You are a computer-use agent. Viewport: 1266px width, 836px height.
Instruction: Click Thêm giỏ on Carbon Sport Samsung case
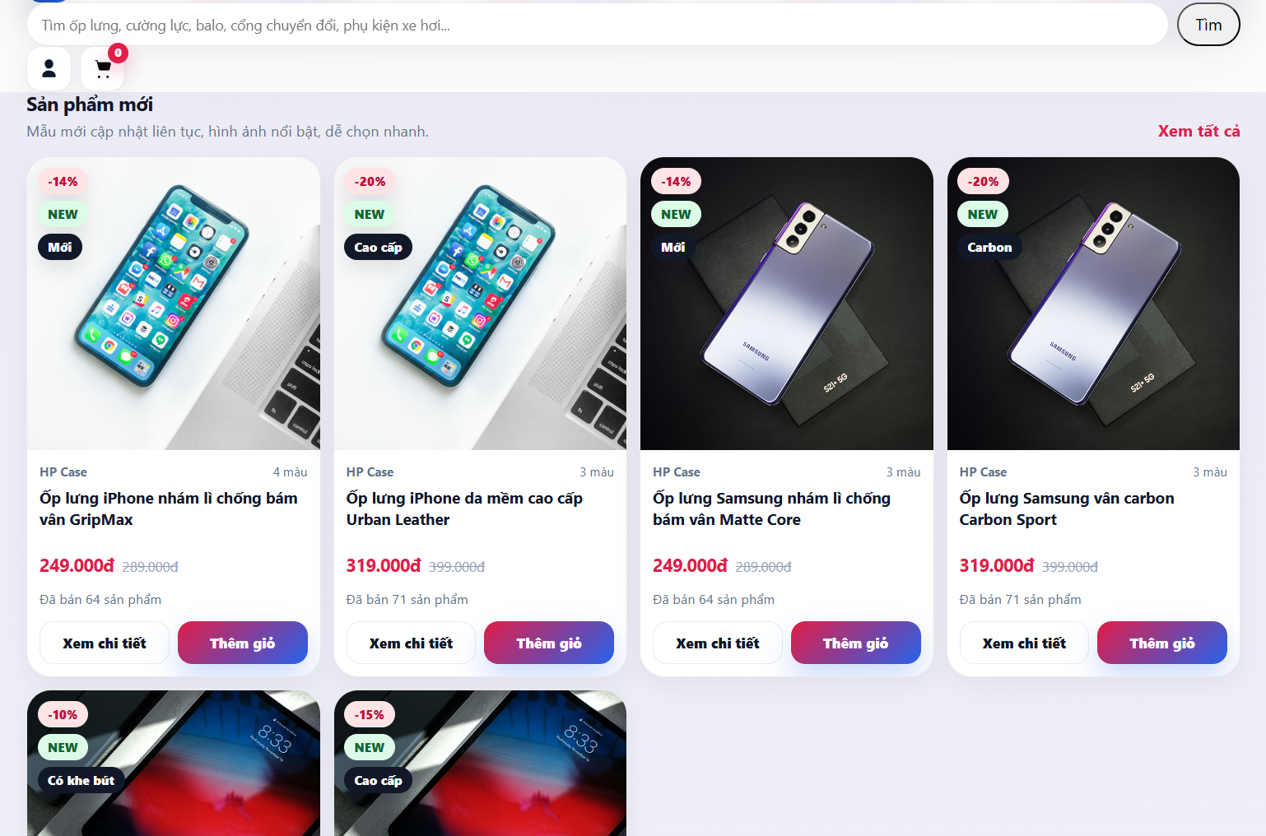[x=1161, y=643]
